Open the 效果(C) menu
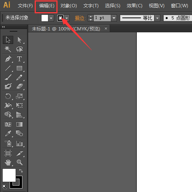Screen dimensions: 192x192 point(134,6)
